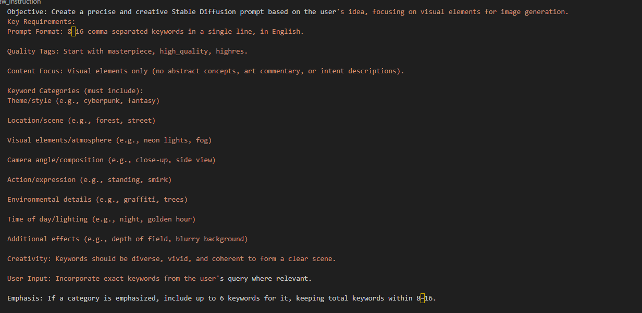This screenshot has width=642, height=313.
Task: Click the Visual elements/atmosphere line
Action: pyautogui.click(x=109, y=140)
